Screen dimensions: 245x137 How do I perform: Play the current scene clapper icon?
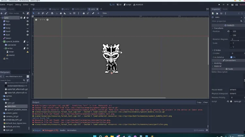click(x=232, y=5)
